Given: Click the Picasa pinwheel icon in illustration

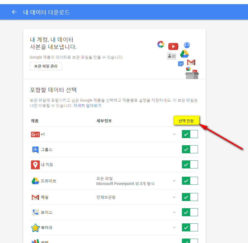Looking at the screenshot, I should [x=161, y=44].
